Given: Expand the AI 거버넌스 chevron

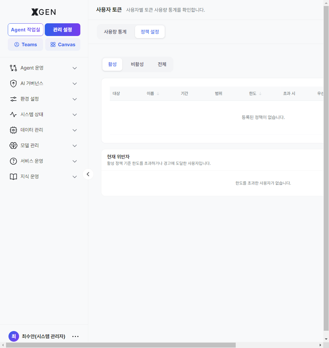Looking at the screenshot, I should click(75, 84).
